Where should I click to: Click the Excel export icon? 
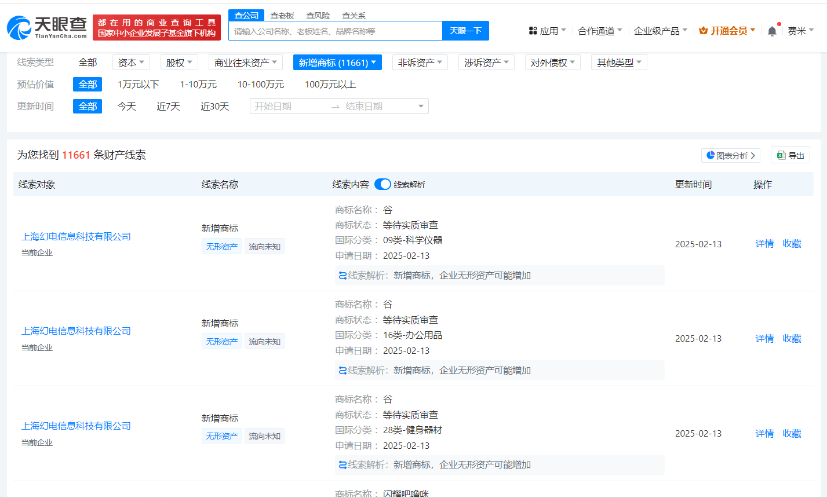coord(781,155)
